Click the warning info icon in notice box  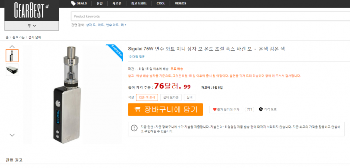tap(134, 128)
